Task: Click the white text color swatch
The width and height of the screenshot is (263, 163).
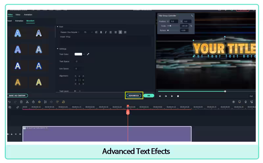Action: 78,54
